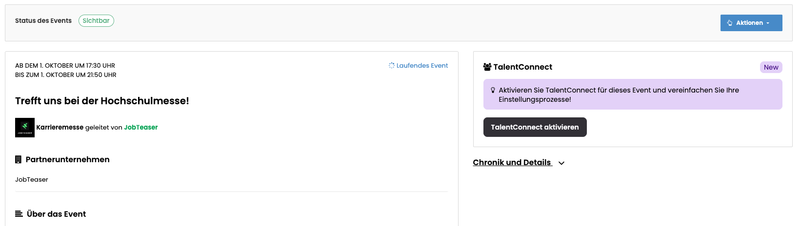
Task: Select the Laufendes Event label
Action: [422, 65]
